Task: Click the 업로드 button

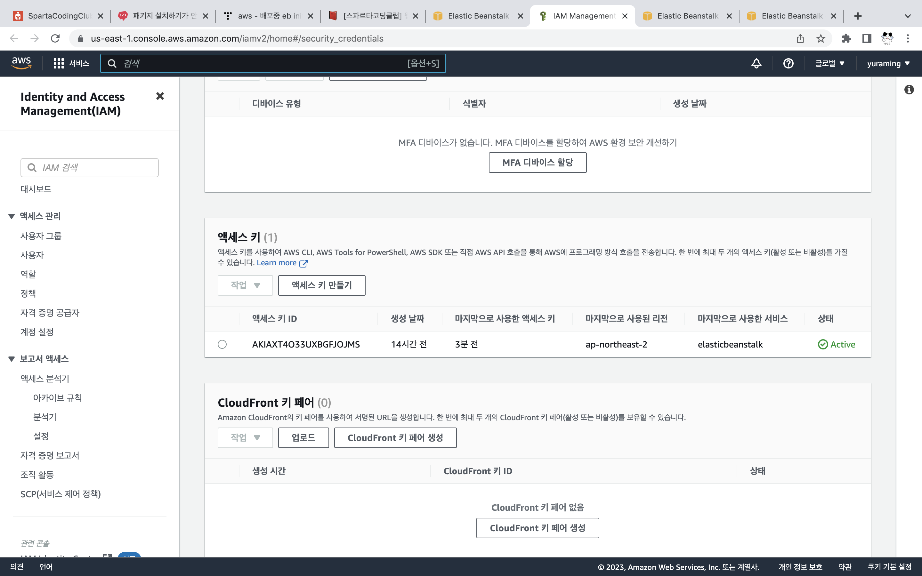Action: click(x=303, y=438)
